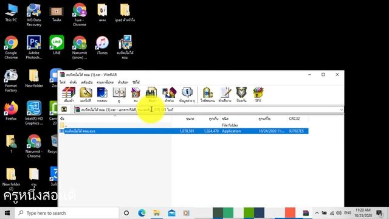Select the LINE desktop shortcut
This screenshot has height=219, width=389.
click(x=57, y=45)
